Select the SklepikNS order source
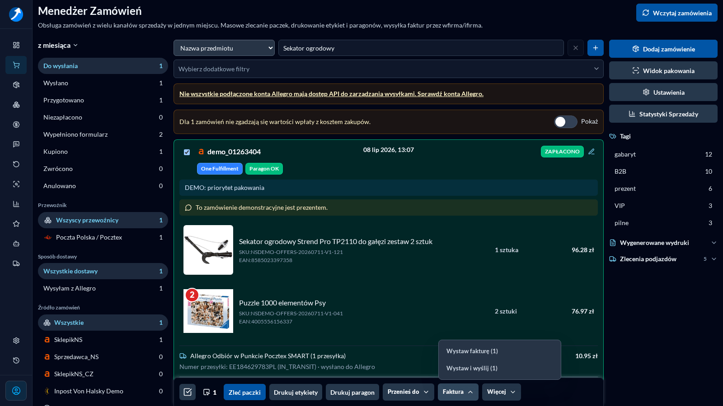The image size is (723, 406). (x=103, y=340)
